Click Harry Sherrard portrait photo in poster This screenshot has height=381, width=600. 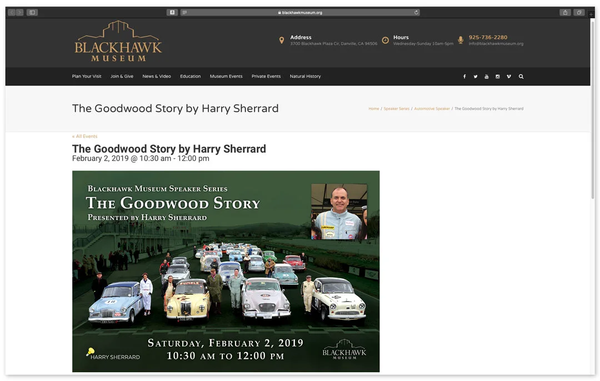pos(339,212)
